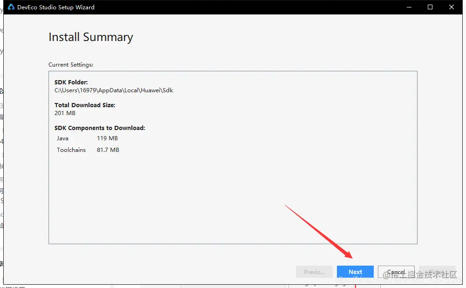The height and width of the screenshot is (288, 466).
Task: Click the 'SDK Folder:' label
Action: pos(71,82)
